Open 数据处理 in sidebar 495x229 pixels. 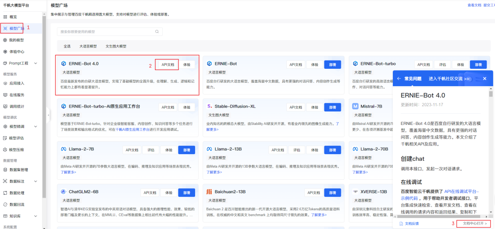17,193
